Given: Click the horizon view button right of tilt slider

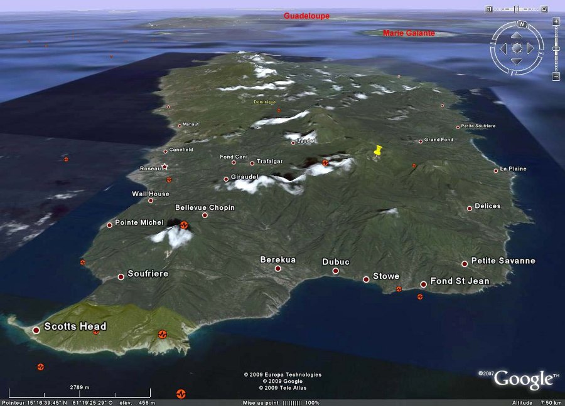Looking at the screenshot, I should (x=544, y=9).
